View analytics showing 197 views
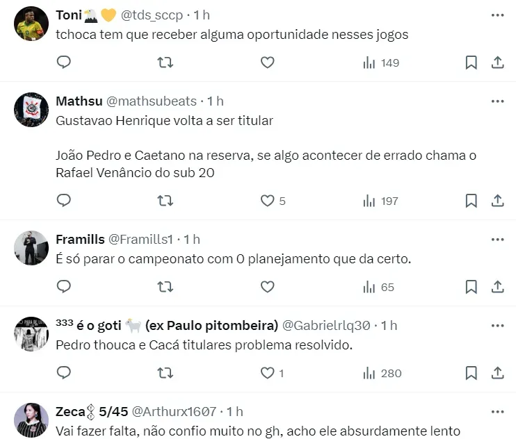Screen dimensions: 516x439 tap(380, 201)
